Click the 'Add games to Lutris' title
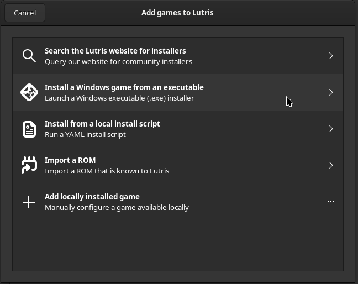Screen dimensions: 358x284 tap(177, 13)
